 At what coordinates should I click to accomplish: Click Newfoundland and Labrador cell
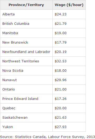tap(26, 52)
